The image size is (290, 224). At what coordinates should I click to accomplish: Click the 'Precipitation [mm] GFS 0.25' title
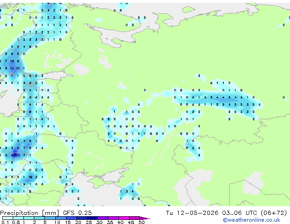click(x=46, y=213)
